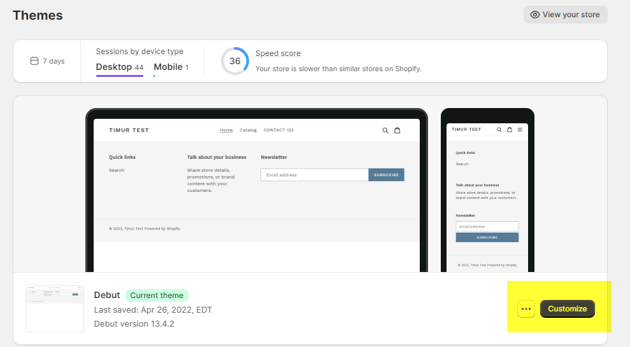This screenshot has height=347, width=630.
Task: Open the hamburger menu in mobile preview
Action: (520, 130)
